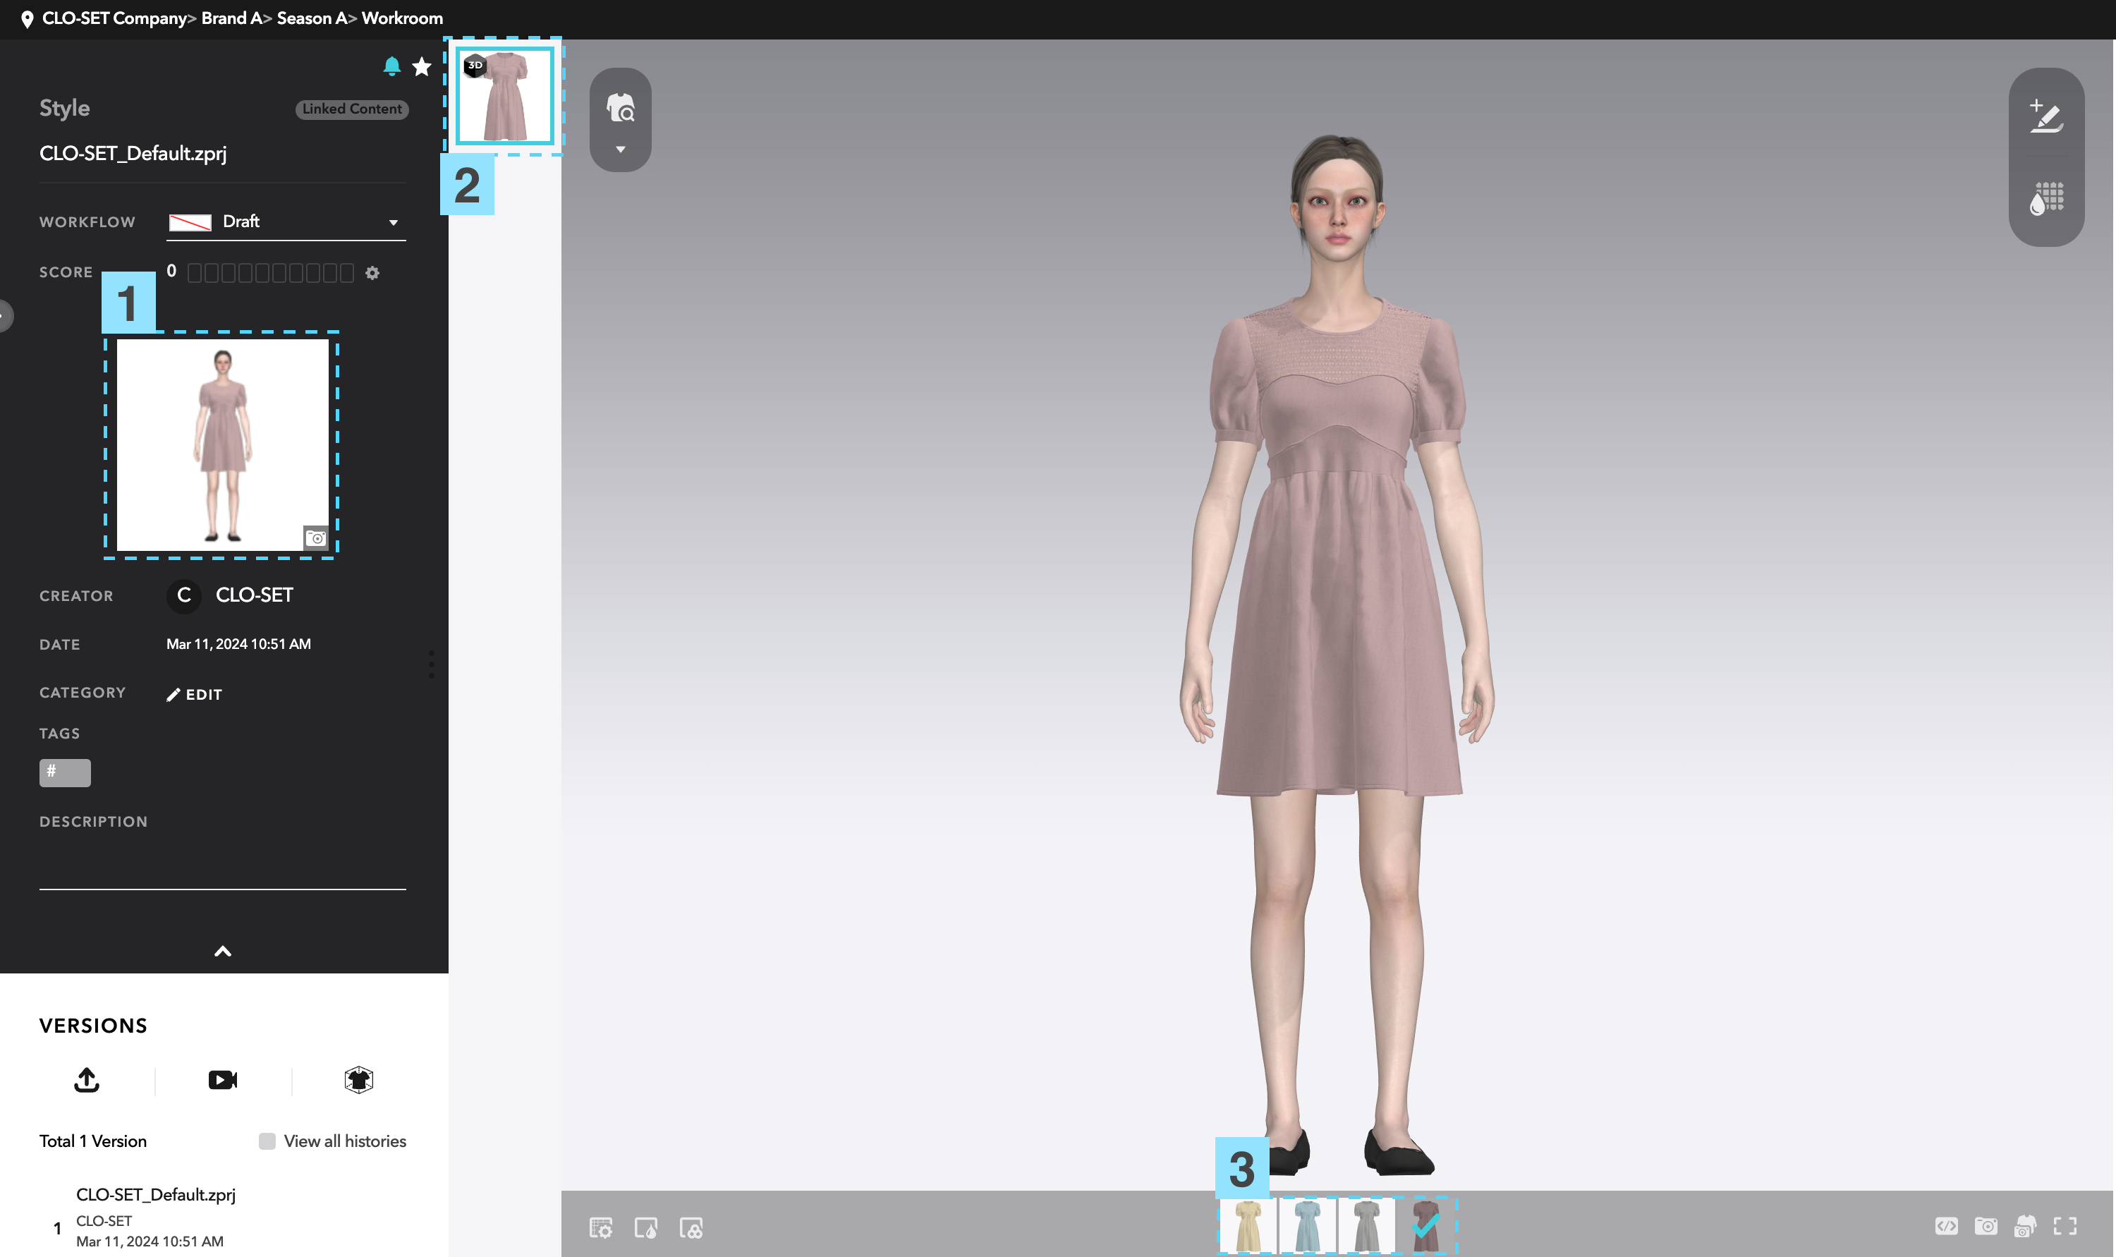
Task: Select the checked mauve dress colorway
Action: [1426, 1226]
